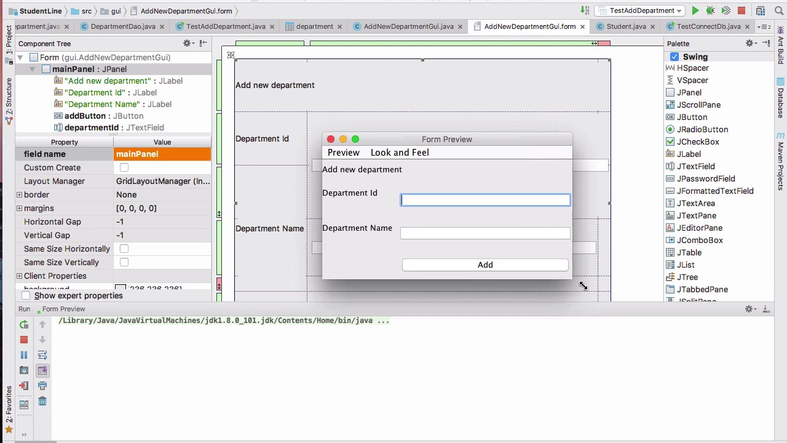
Task: Open the Component Tree gear settings
Action: point(188,44)
